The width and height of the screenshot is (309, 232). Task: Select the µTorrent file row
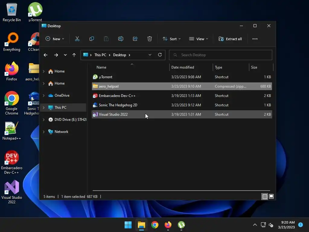[x=182, y=77]
